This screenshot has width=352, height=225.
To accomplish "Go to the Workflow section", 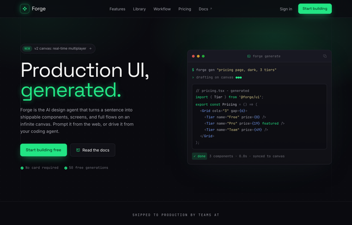I will (x=162, y=9).
